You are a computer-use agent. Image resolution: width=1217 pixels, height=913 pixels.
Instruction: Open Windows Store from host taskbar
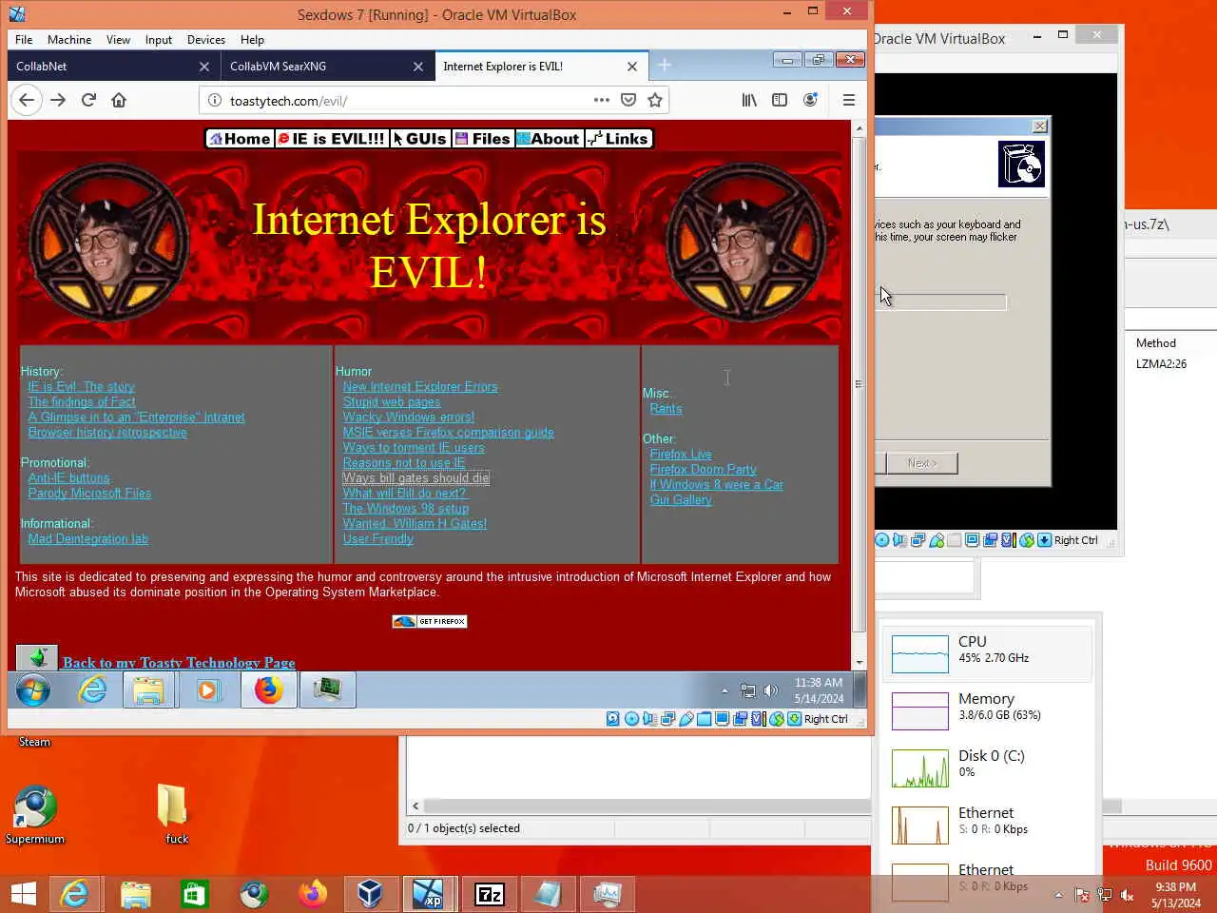click(195, 894)
